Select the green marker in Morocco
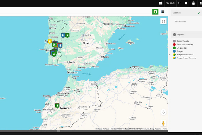Image resolution: width=202 pixels, height=135 pixels. click(57, 105)
